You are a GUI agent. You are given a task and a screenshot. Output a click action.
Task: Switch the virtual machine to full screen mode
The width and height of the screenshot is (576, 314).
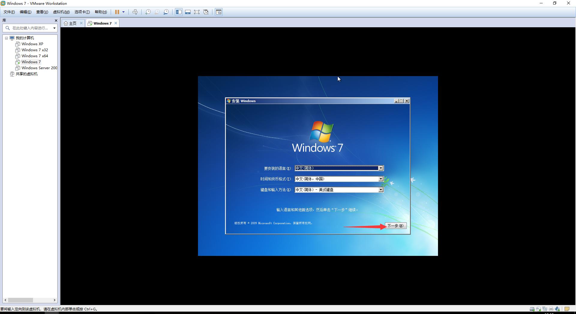197,12
